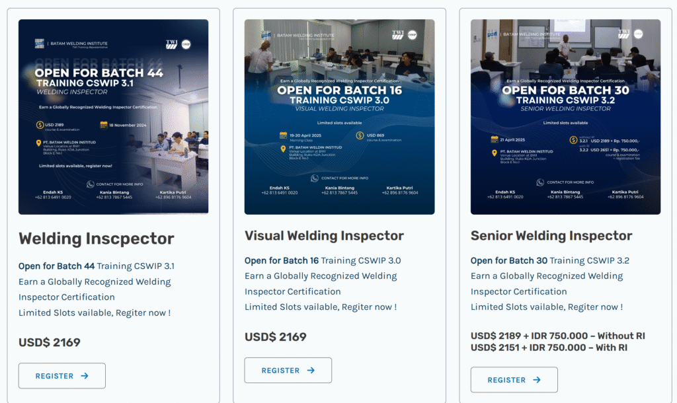This screenshot has height=403, width=677.
Task: Click the calendar icon in Batch 16 banner
Action: click(x=283, y=135)
